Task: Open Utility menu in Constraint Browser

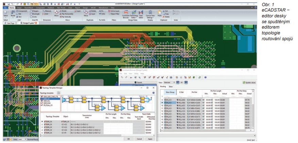Action: pos(136,74)
